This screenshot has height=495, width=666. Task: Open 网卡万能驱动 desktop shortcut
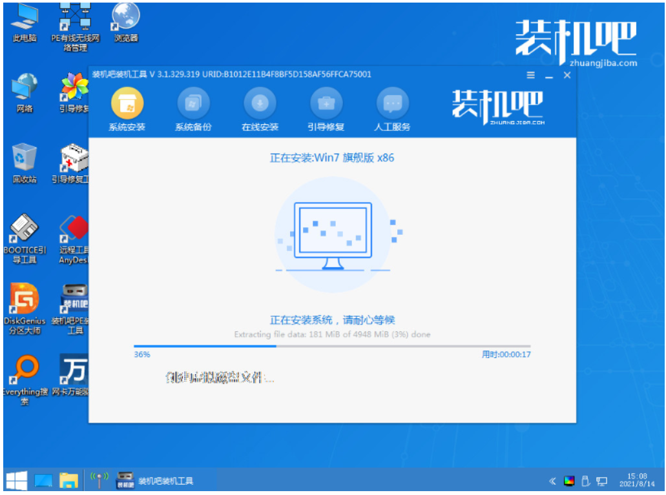coord(71,375)
